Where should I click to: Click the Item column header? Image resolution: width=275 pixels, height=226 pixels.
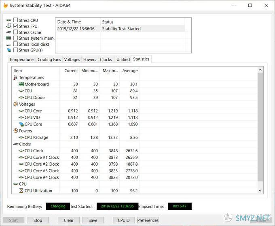[x=36, y=70]
